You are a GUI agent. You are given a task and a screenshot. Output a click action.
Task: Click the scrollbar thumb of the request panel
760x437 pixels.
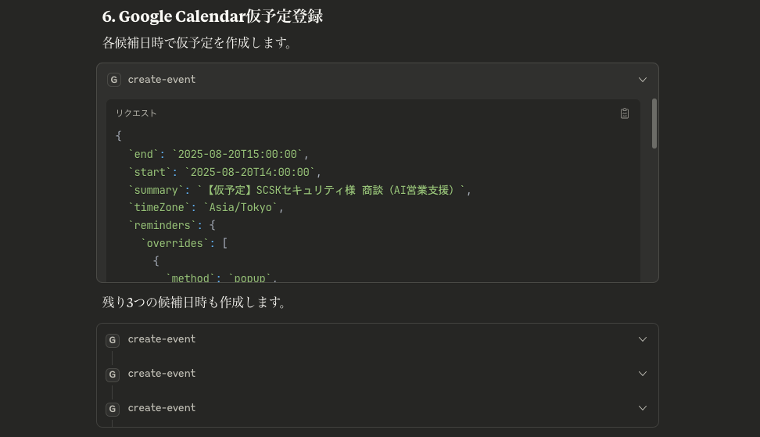pyautogui.click(x=654, y=124)
